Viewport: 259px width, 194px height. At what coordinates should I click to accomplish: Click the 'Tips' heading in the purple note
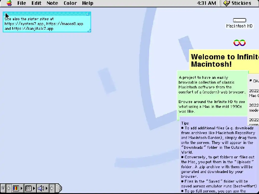click(185, 123)
